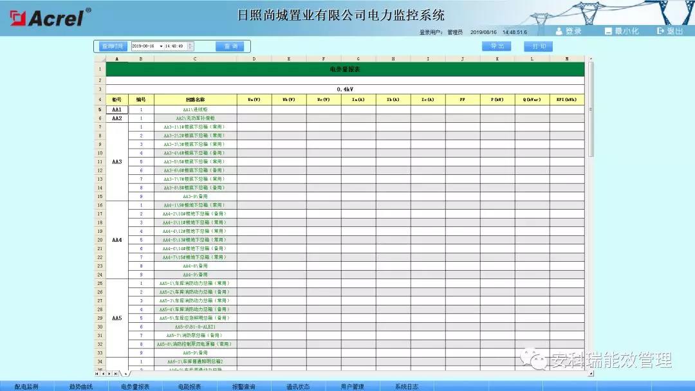The image size is (695, 391).
Task: Click the Ia(A) header cell
Action: click(358, 100)
